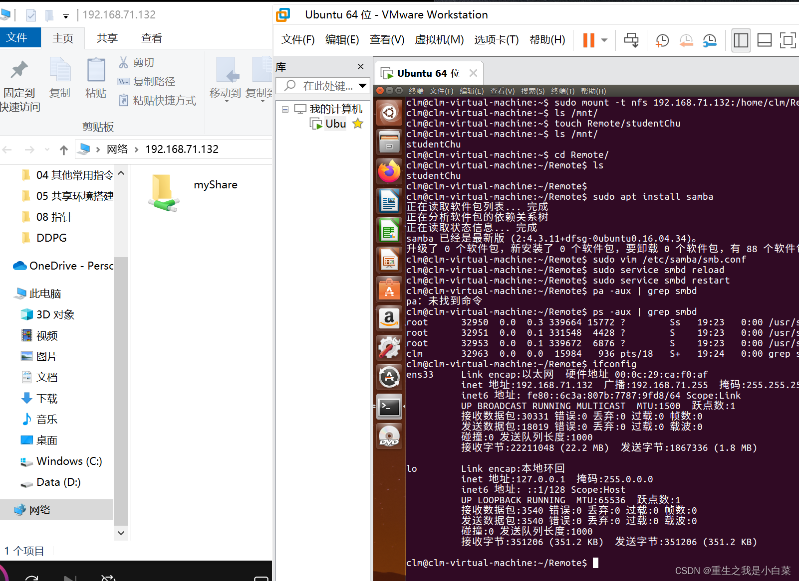Click the Amazon icon in the dock
Screen dimensions: 799x581
tap(389, 318)
